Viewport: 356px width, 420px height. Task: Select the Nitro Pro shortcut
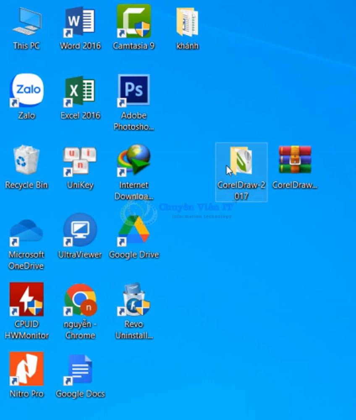click(x=26, y=370)
